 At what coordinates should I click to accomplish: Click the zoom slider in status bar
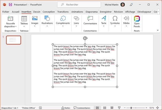131,108
